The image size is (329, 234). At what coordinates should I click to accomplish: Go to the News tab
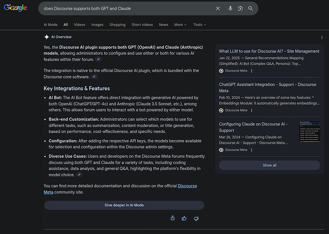tap(164, 24)
